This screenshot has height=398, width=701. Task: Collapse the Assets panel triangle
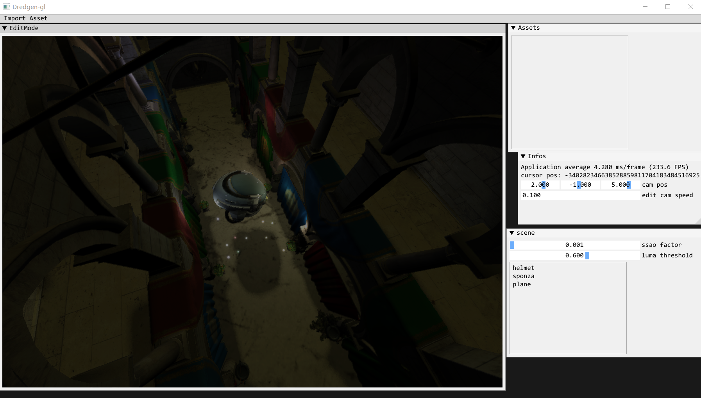513,28
